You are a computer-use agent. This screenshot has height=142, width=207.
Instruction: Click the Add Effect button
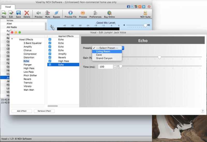22,111
